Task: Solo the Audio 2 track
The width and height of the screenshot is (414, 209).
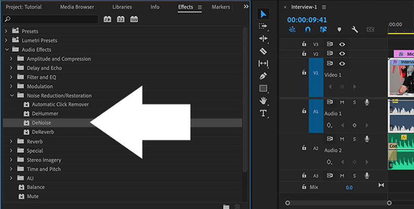Action: tap(354, 139)
